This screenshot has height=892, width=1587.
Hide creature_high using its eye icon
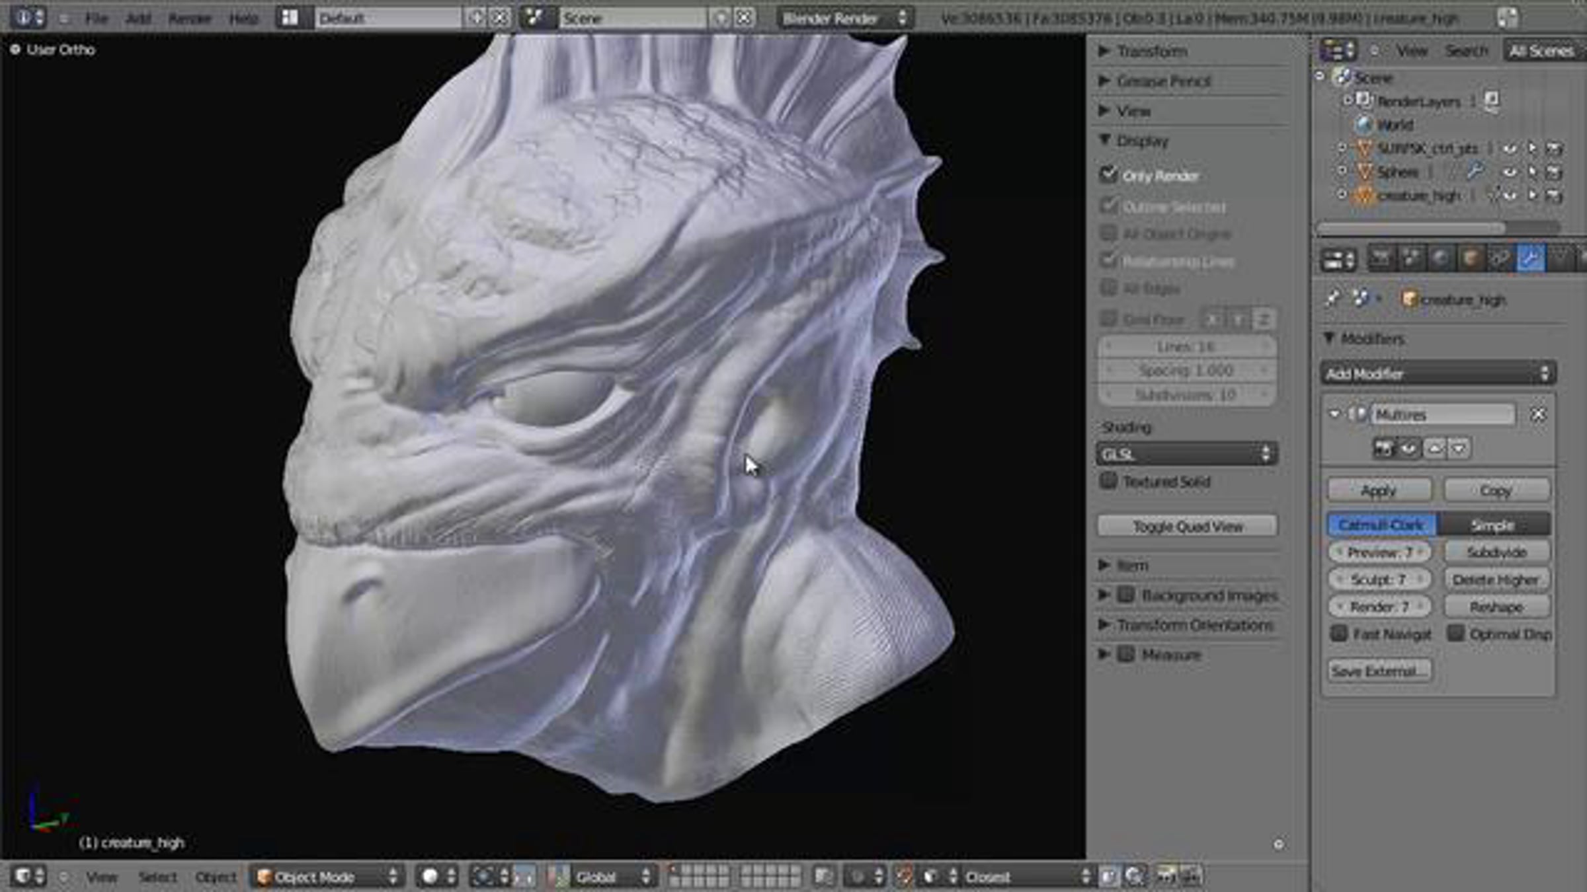tap(1510, 196)
